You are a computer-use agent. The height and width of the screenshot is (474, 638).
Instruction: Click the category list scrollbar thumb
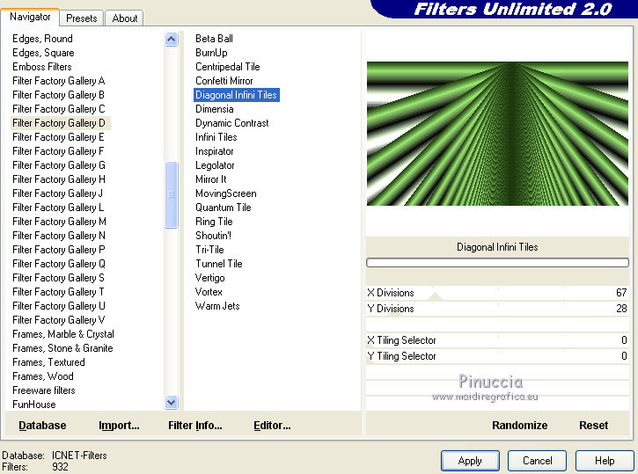pos(172,194)
